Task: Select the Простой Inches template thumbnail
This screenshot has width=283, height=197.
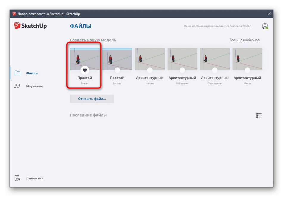Action: 117,59
